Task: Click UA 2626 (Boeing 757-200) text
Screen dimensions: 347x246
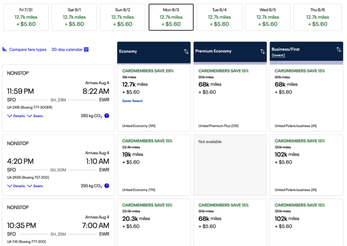Action: click(x=28, y=178)
